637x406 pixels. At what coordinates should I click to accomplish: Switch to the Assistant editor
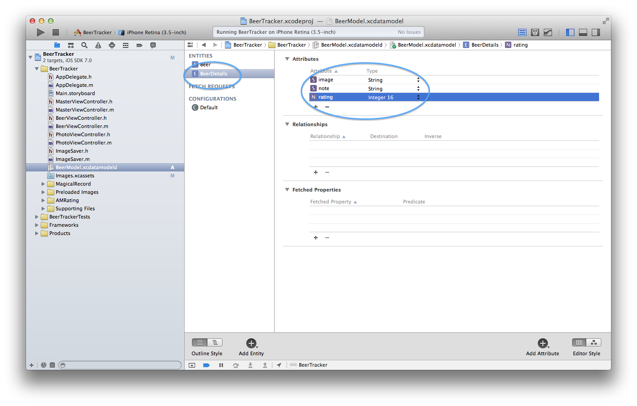click(x=535, y=32)
